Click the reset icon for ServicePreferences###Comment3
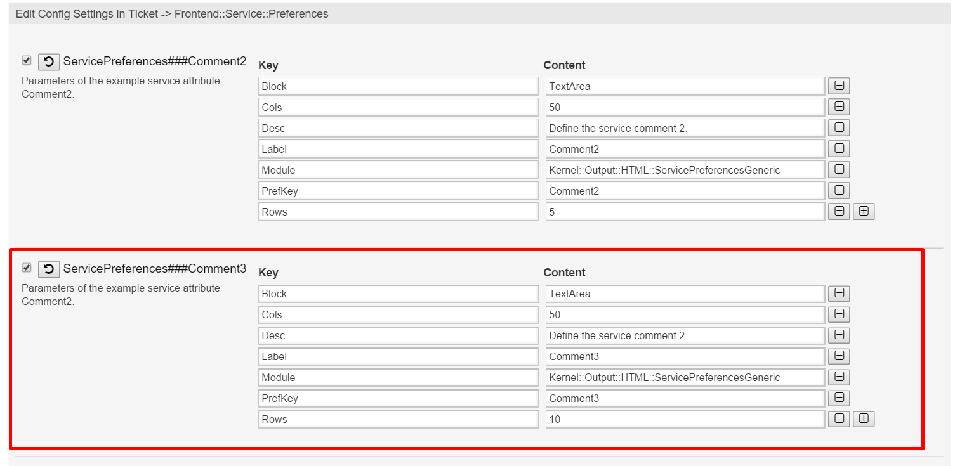 tap(49, 269)
